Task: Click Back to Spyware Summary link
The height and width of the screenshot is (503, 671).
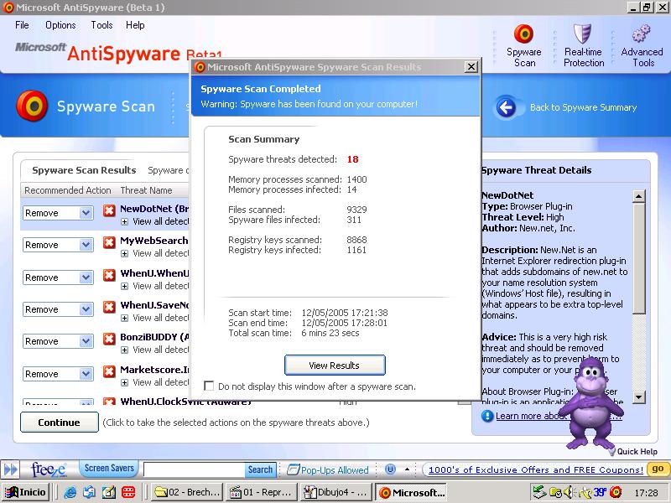Action: click(x=583, y=107)
